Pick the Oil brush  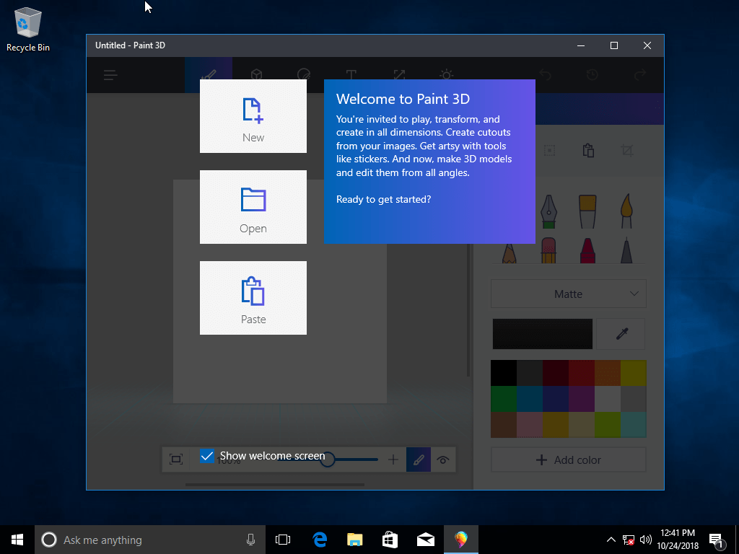(x=587, y=211)
